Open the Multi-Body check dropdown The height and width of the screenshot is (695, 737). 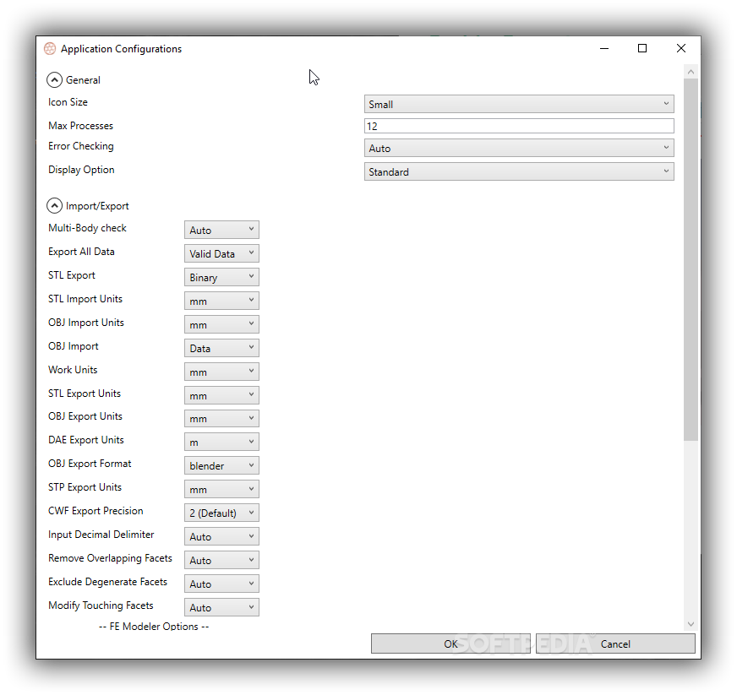pos(221,230)
